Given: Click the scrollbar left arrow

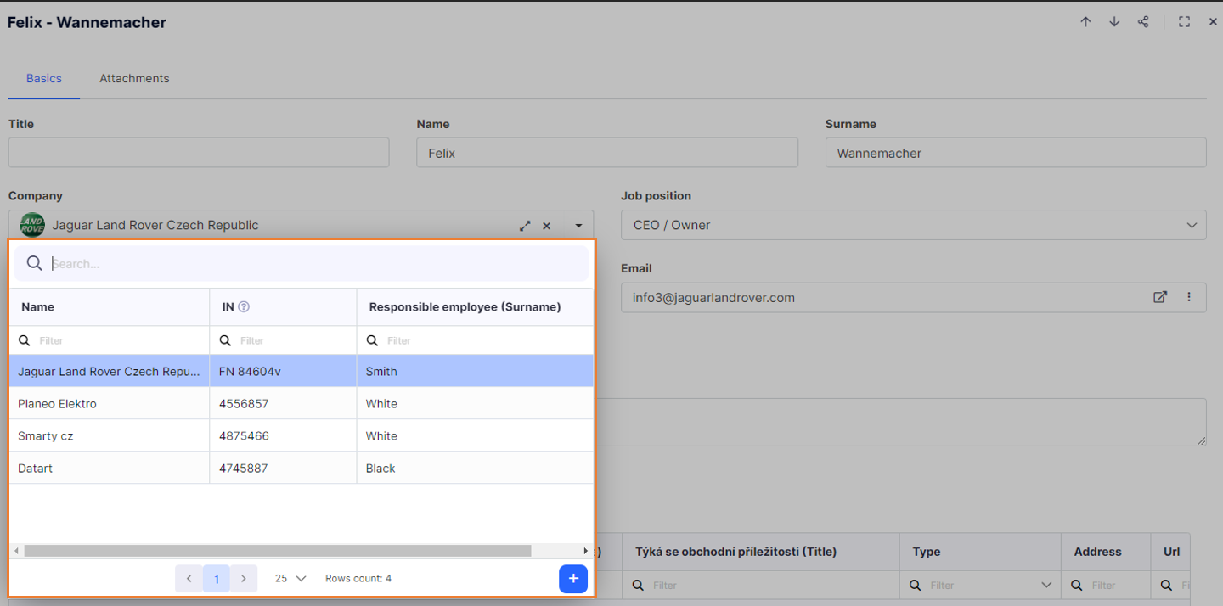Looking at the screenshot, I should (16, 551).
